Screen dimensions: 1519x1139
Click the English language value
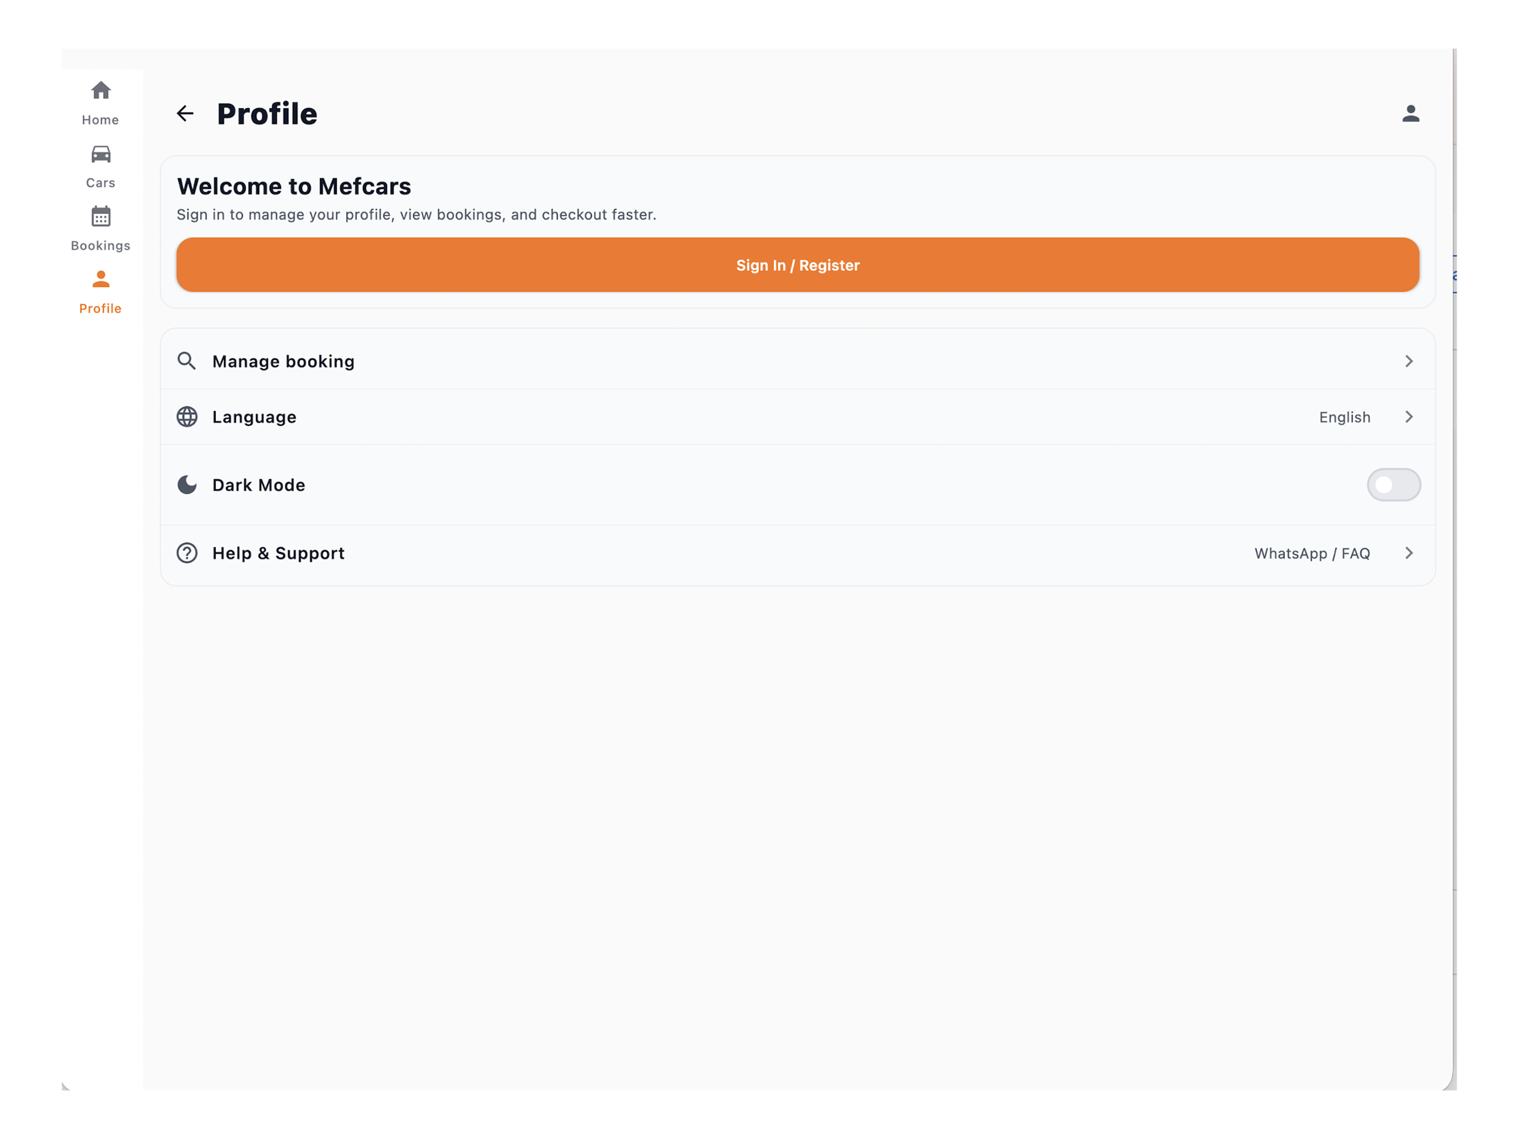click(x=1345, y=417)
